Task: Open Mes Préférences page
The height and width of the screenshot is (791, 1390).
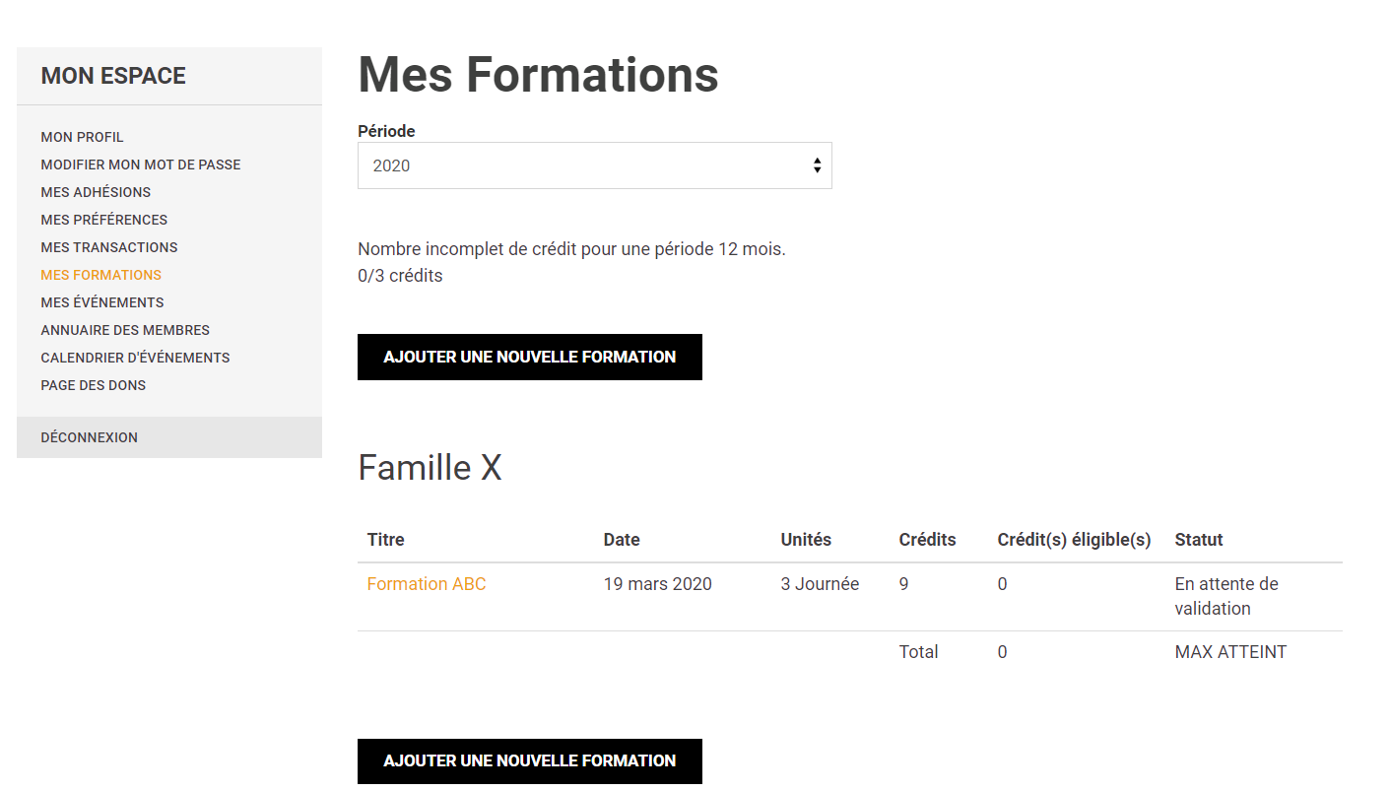Action: coord(104,220)
